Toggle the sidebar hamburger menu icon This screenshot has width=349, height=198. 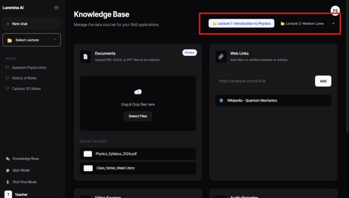coord(56,8)
